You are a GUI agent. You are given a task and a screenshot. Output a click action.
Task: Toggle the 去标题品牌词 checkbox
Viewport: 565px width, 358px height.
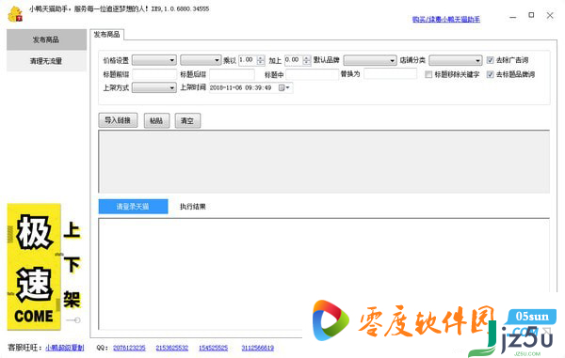490,74
